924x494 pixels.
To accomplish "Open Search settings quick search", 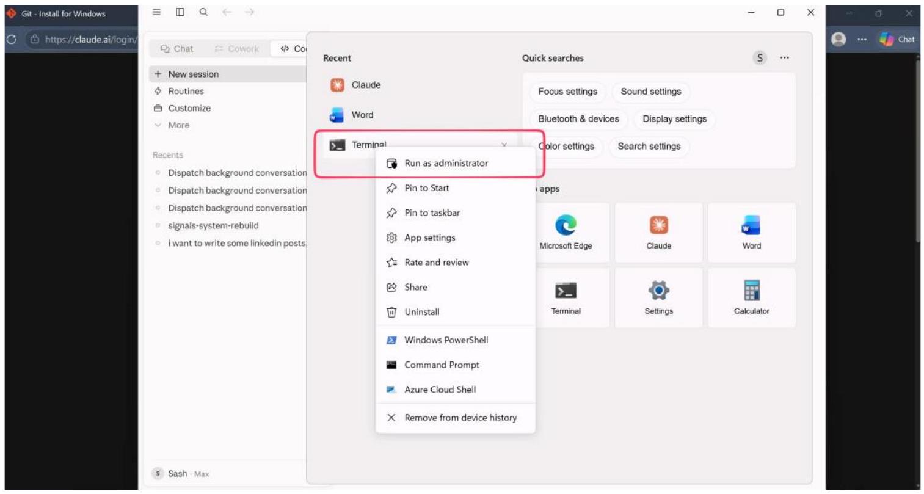I will click(649, 147).
